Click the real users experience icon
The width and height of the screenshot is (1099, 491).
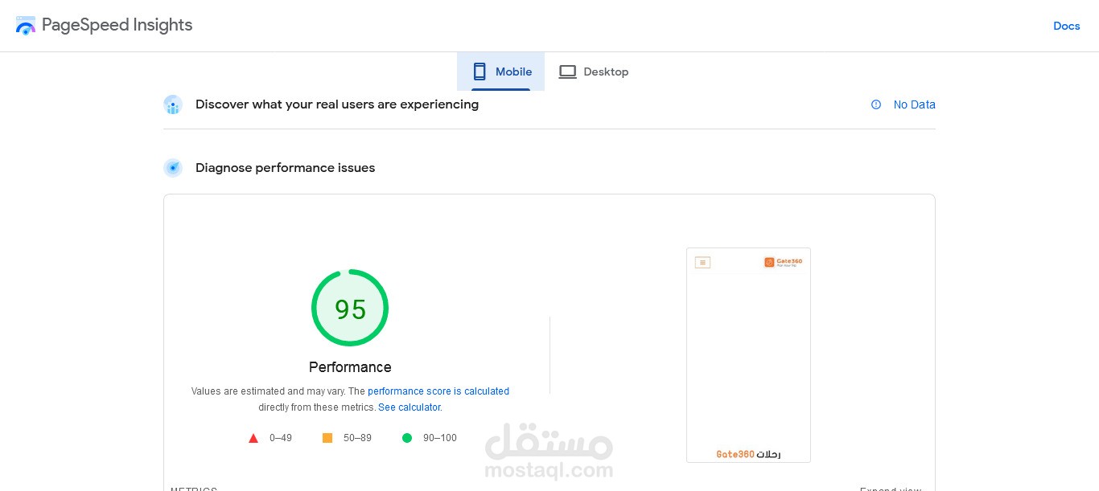tap(173, 104)
